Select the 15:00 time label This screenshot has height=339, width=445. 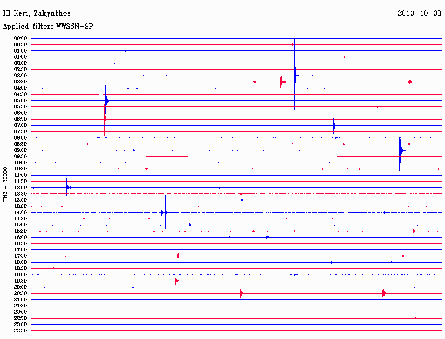click(20, 225)
